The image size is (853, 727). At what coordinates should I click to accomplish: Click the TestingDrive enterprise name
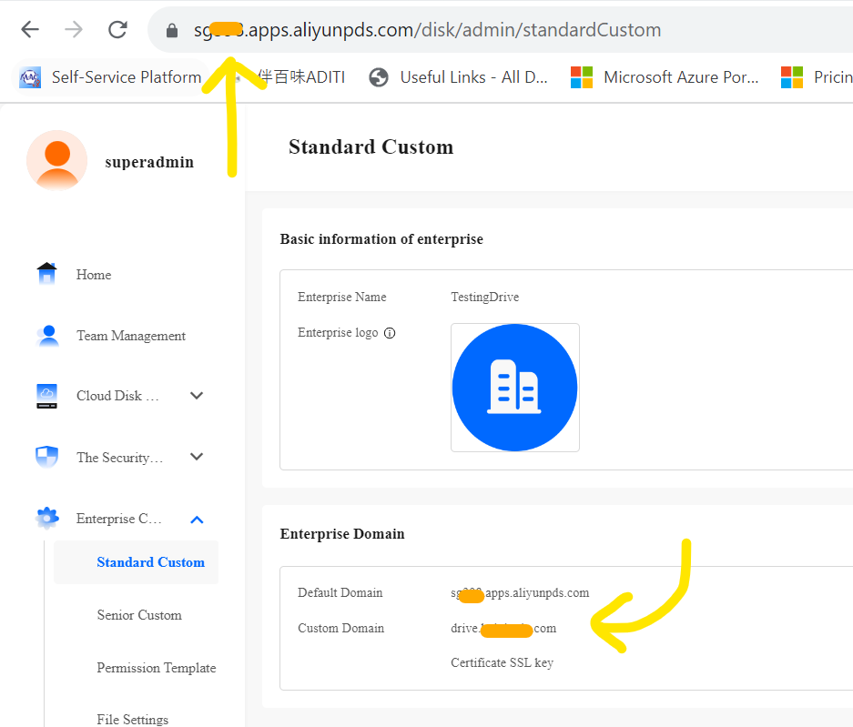[x=484, y=297]
